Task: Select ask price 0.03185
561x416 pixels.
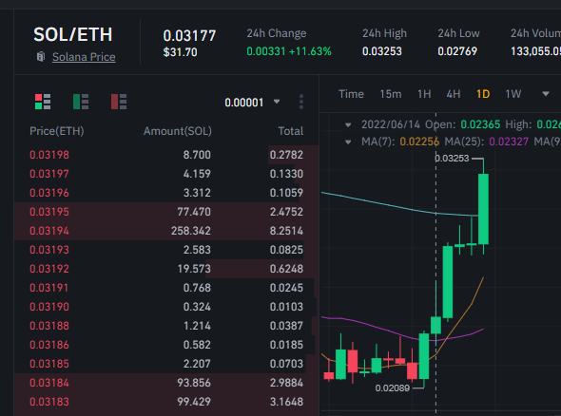Action: (49, 364)
